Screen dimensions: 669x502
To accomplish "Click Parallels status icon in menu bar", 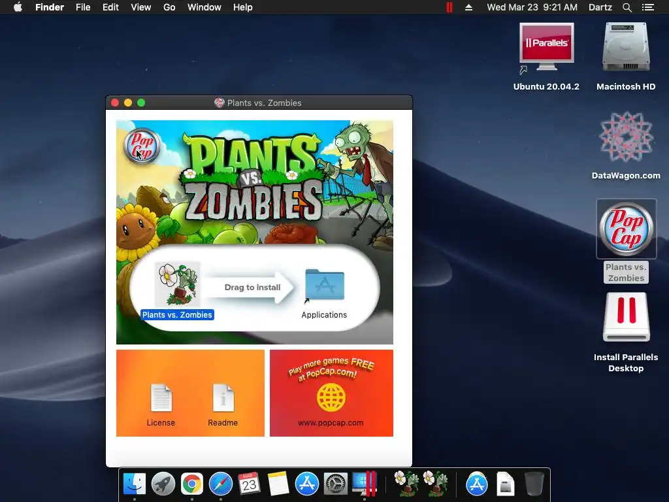I will tap(449, 7).
